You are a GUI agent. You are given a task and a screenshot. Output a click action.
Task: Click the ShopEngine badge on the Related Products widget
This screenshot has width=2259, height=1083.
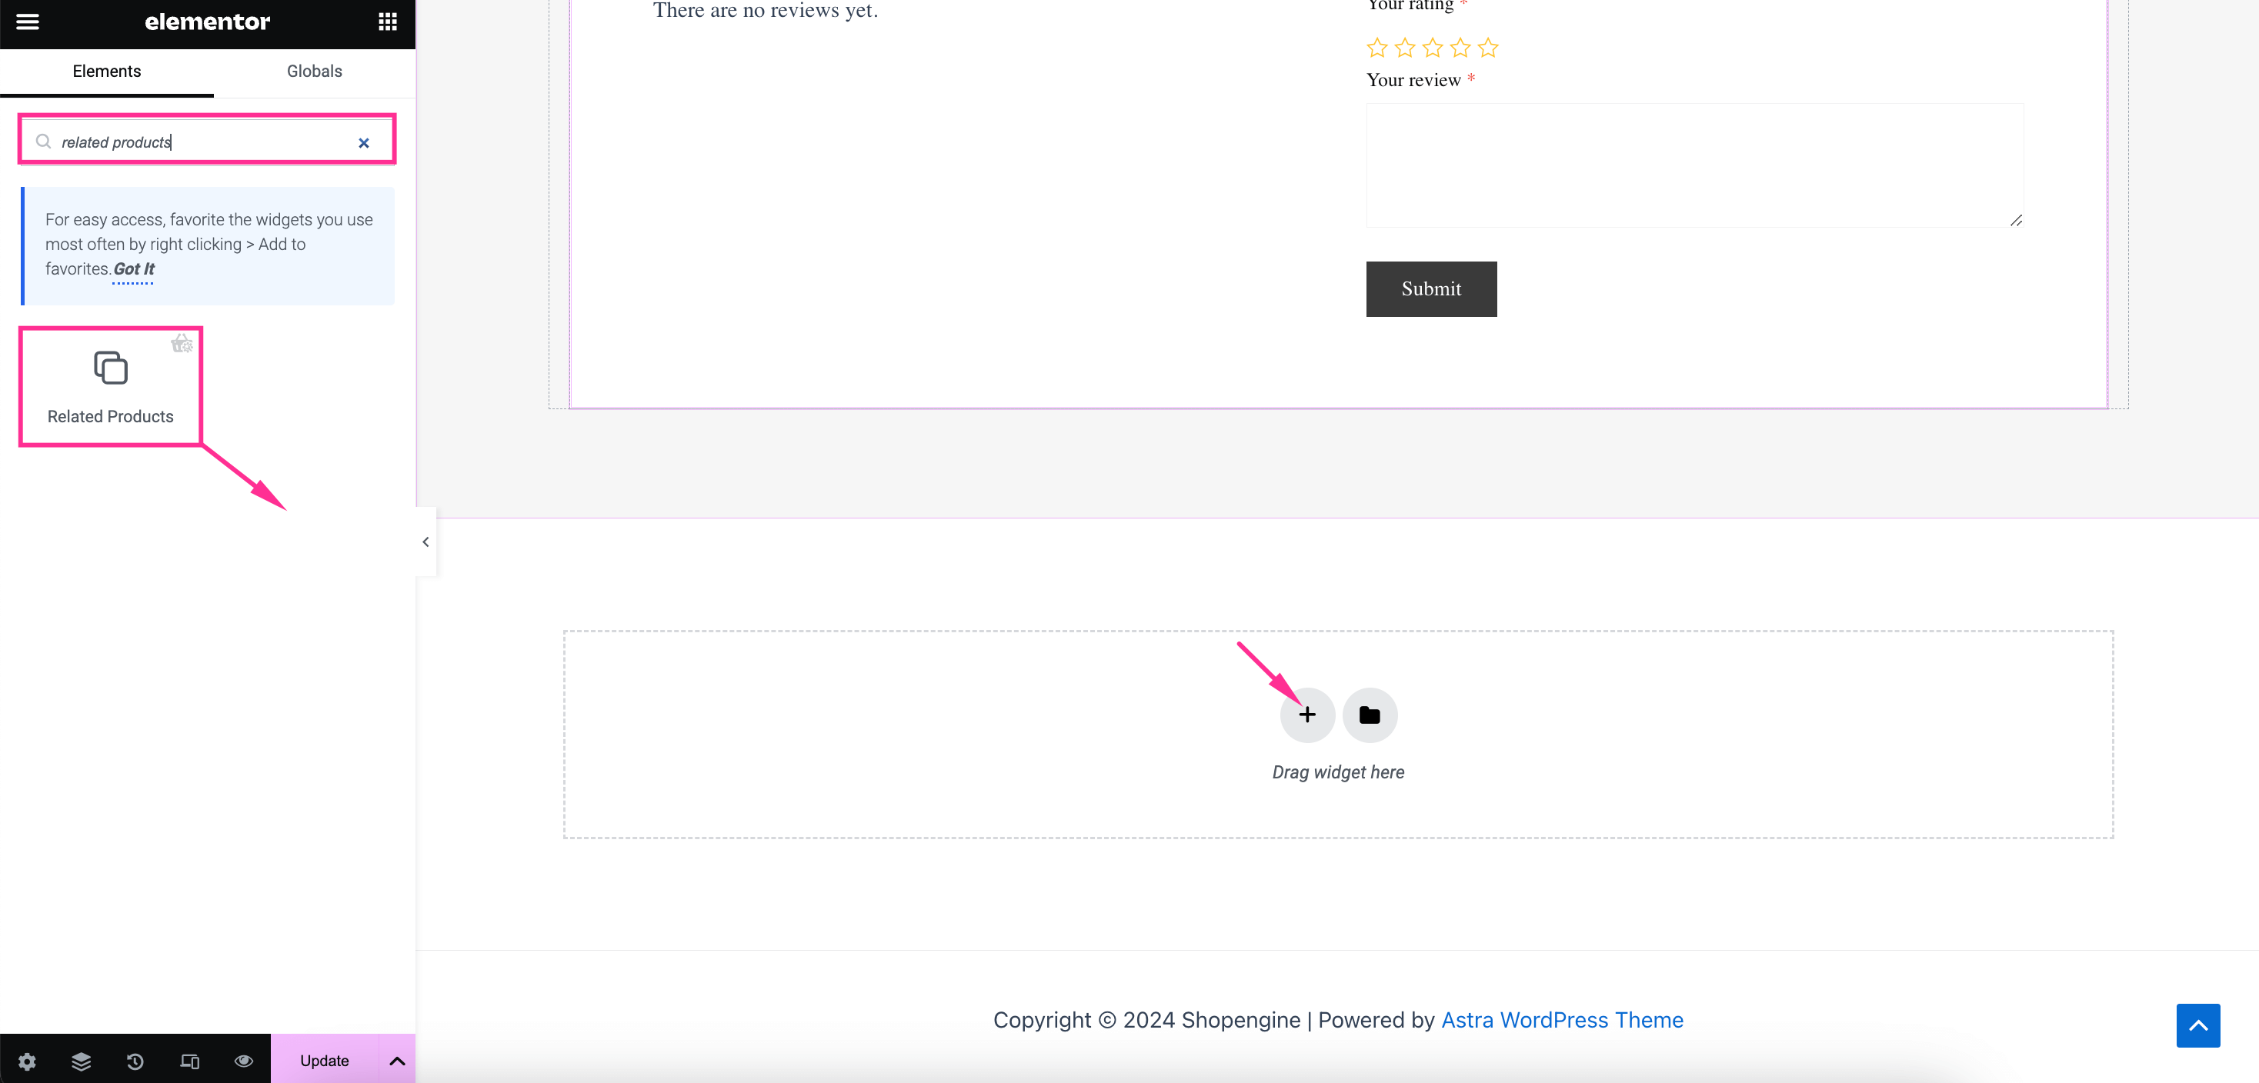[x=182, y=343]
